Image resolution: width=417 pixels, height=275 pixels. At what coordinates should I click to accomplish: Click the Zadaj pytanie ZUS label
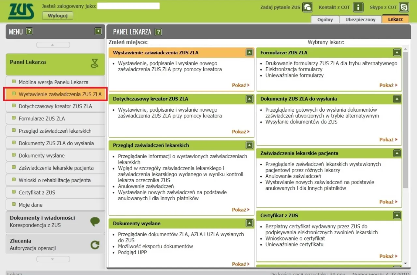point(280,7)
